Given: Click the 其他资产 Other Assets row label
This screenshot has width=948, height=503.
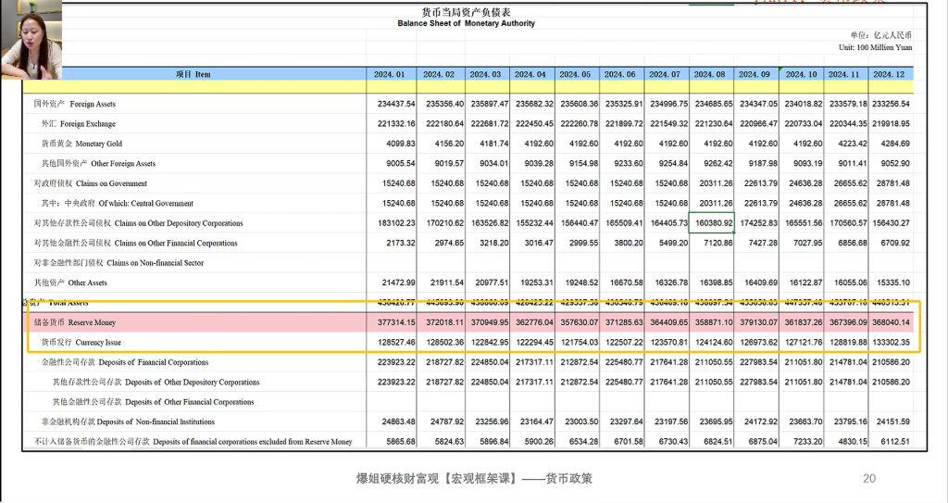Looking at the screenshot, I should click(x=70, y=283).
